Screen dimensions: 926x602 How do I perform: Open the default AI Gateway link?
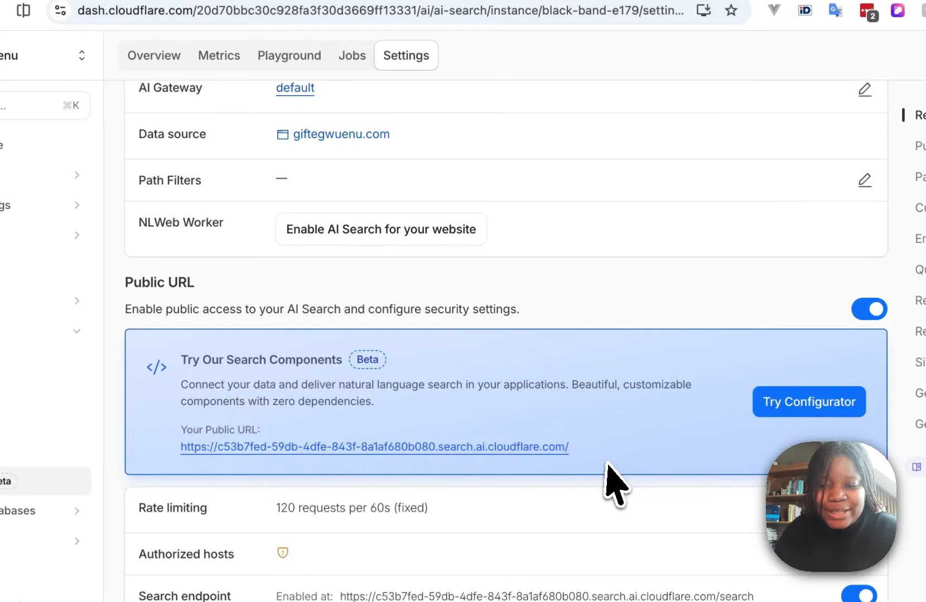point(295,88)
